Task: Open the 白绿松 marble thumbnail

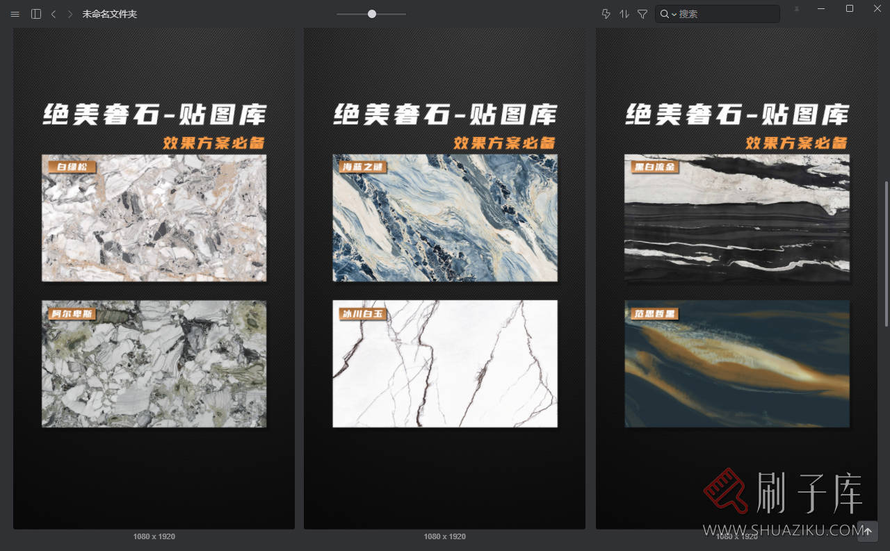Action: [x=154, y=217]
